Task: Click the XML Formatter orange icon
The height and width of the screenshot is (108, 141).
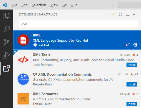Action: (x=23, y=99)
